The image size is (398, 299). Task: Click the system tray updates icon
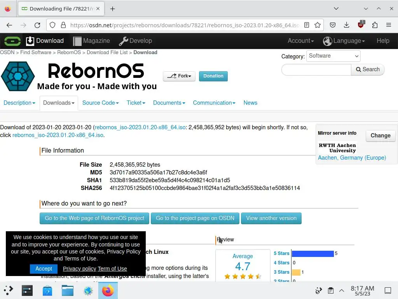pos(319,290)
